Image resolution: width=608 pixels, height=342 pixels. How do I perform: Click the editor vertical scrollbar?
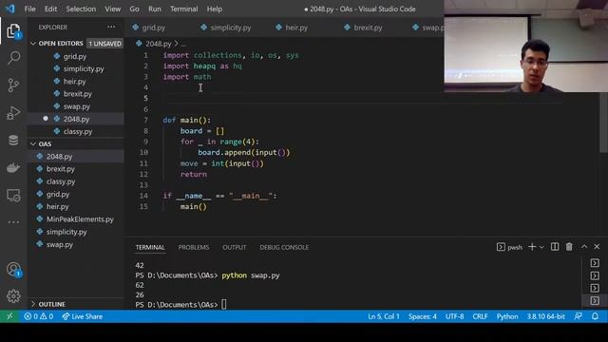[604, 123]
